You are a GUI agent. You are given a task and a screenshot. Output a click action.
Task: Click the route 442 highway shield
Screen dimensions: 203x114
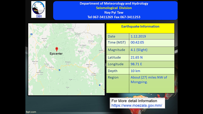click(31, 34)
